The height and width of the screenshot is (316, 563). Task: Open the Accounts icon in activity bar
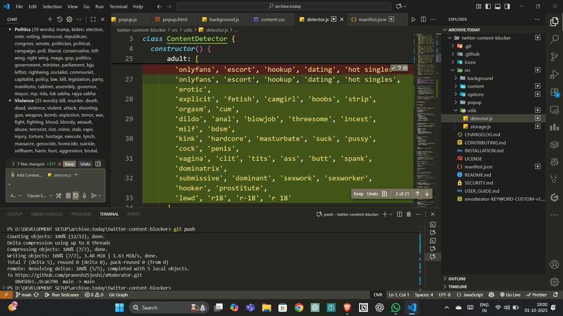[554, 265]
